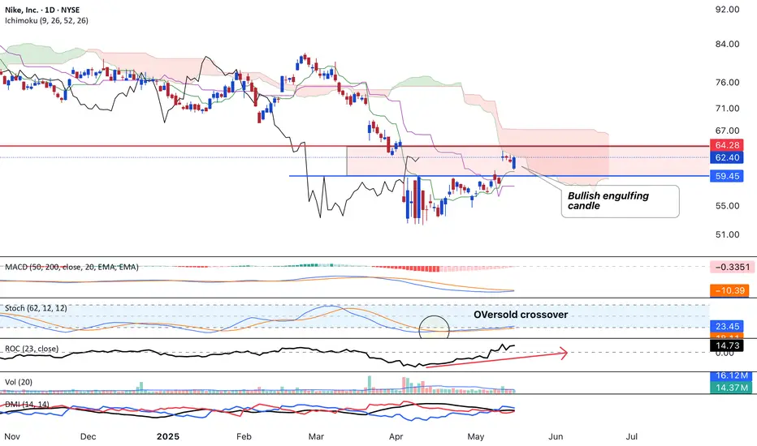Select the Stoch (62, 12, 12) indicator label
The image size is (757, 446).
click(x=36, y=307)
